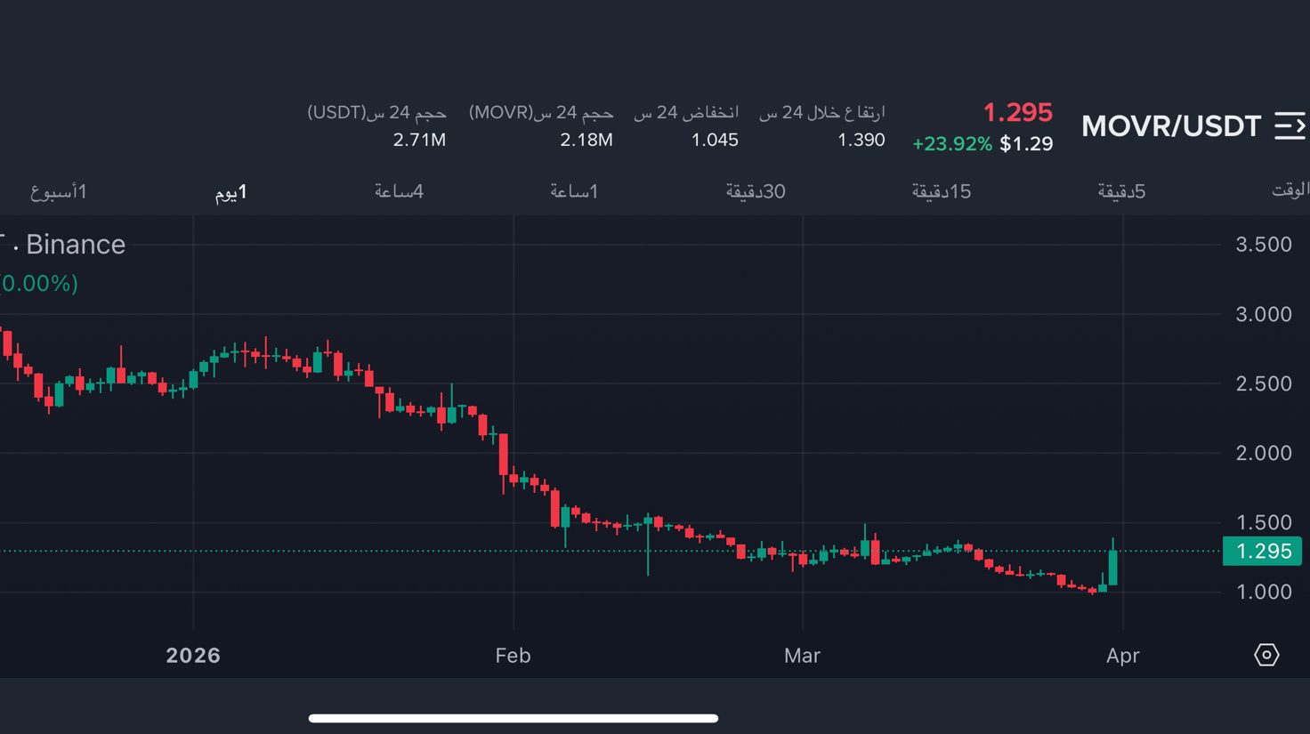Screen dimensions: 1310x734
Task: Select the 1يوم timeframe tab
Action: pyautogui.click(x=231, y=191)
